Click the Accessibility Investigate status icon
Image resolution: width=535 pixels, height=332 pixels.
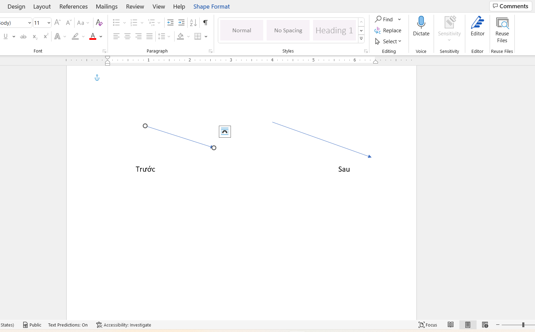(x=99, y=325)
